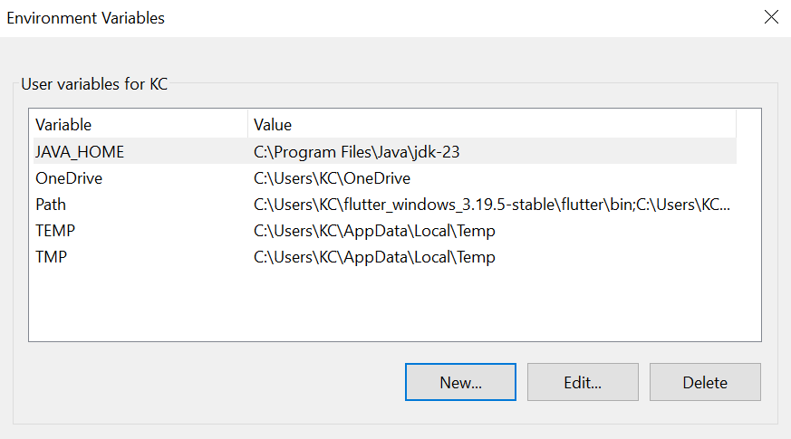Click the value in the TMP row
This screenshot has height=439, width=791.
[374, 257]
